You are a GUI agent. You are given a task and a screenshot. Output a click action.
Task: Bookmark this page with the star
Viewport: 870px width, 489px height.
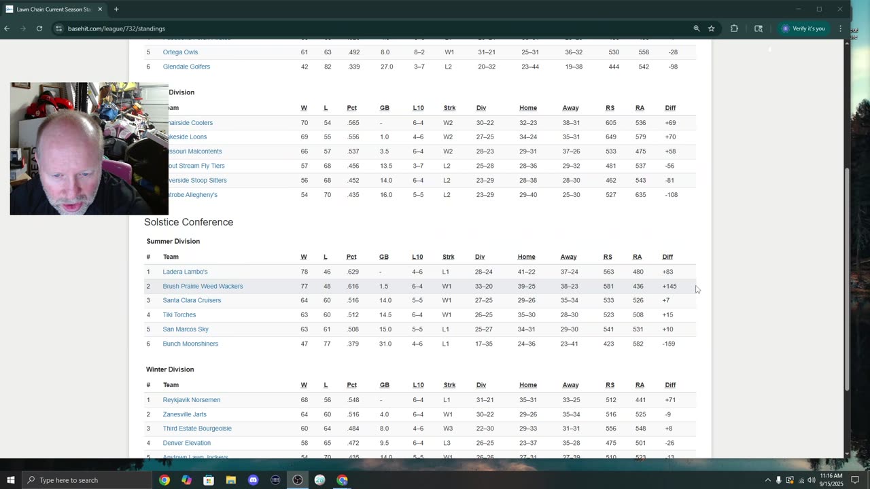point(712,29)
